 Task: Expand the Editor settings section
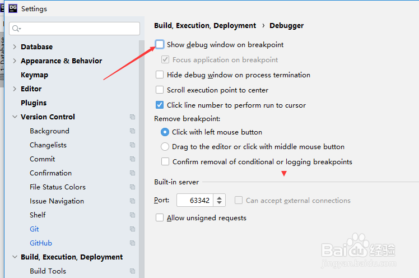(15, 89)
